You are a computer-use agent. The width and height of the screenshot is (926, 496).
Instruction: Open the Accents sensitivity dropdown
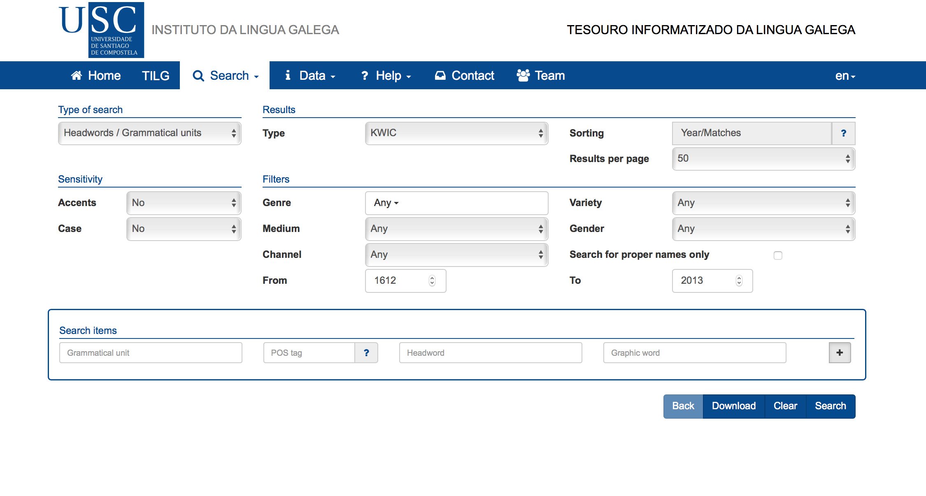[x=184, y=203]
